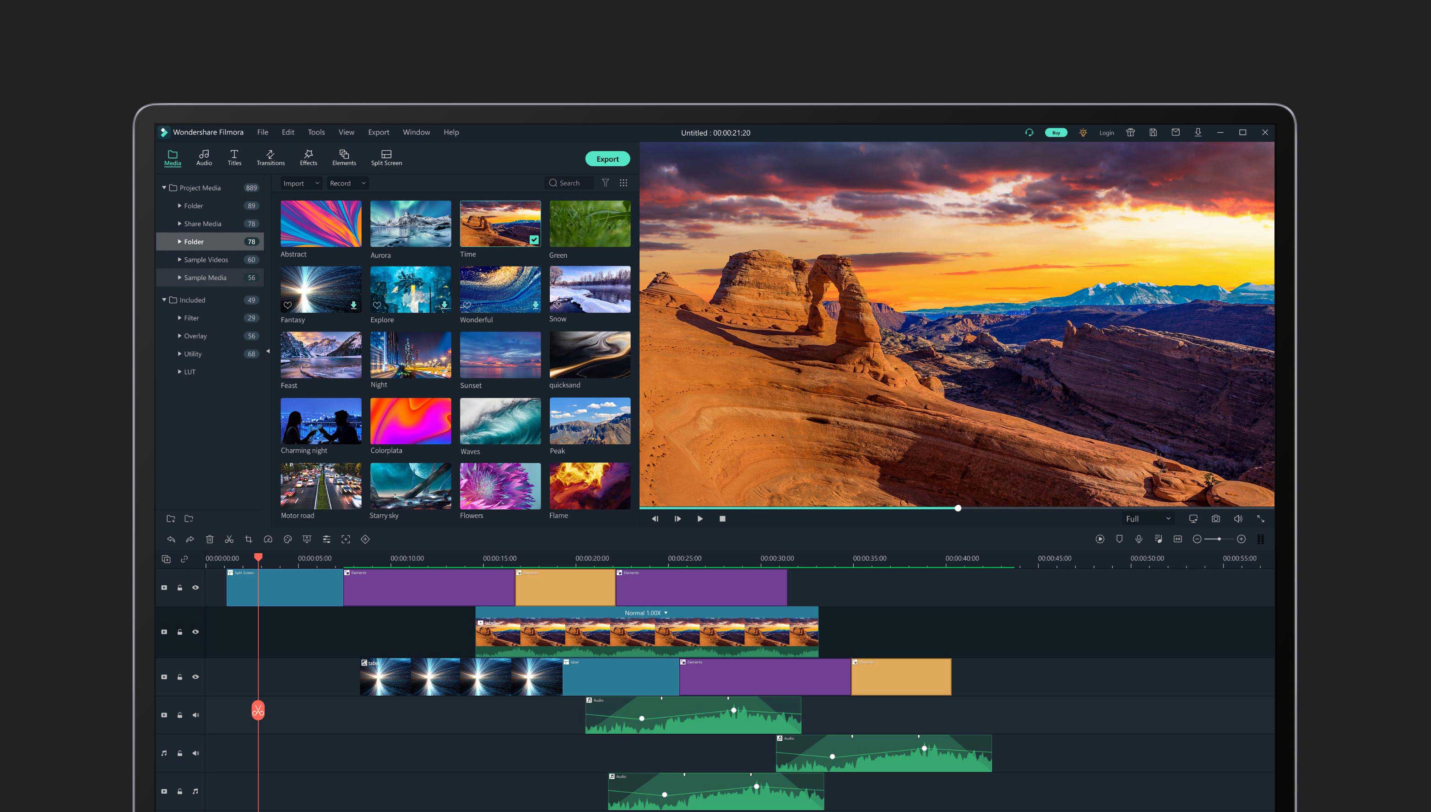Open the Import dropdown
1431x812 pixels.
tap(300, 183)
